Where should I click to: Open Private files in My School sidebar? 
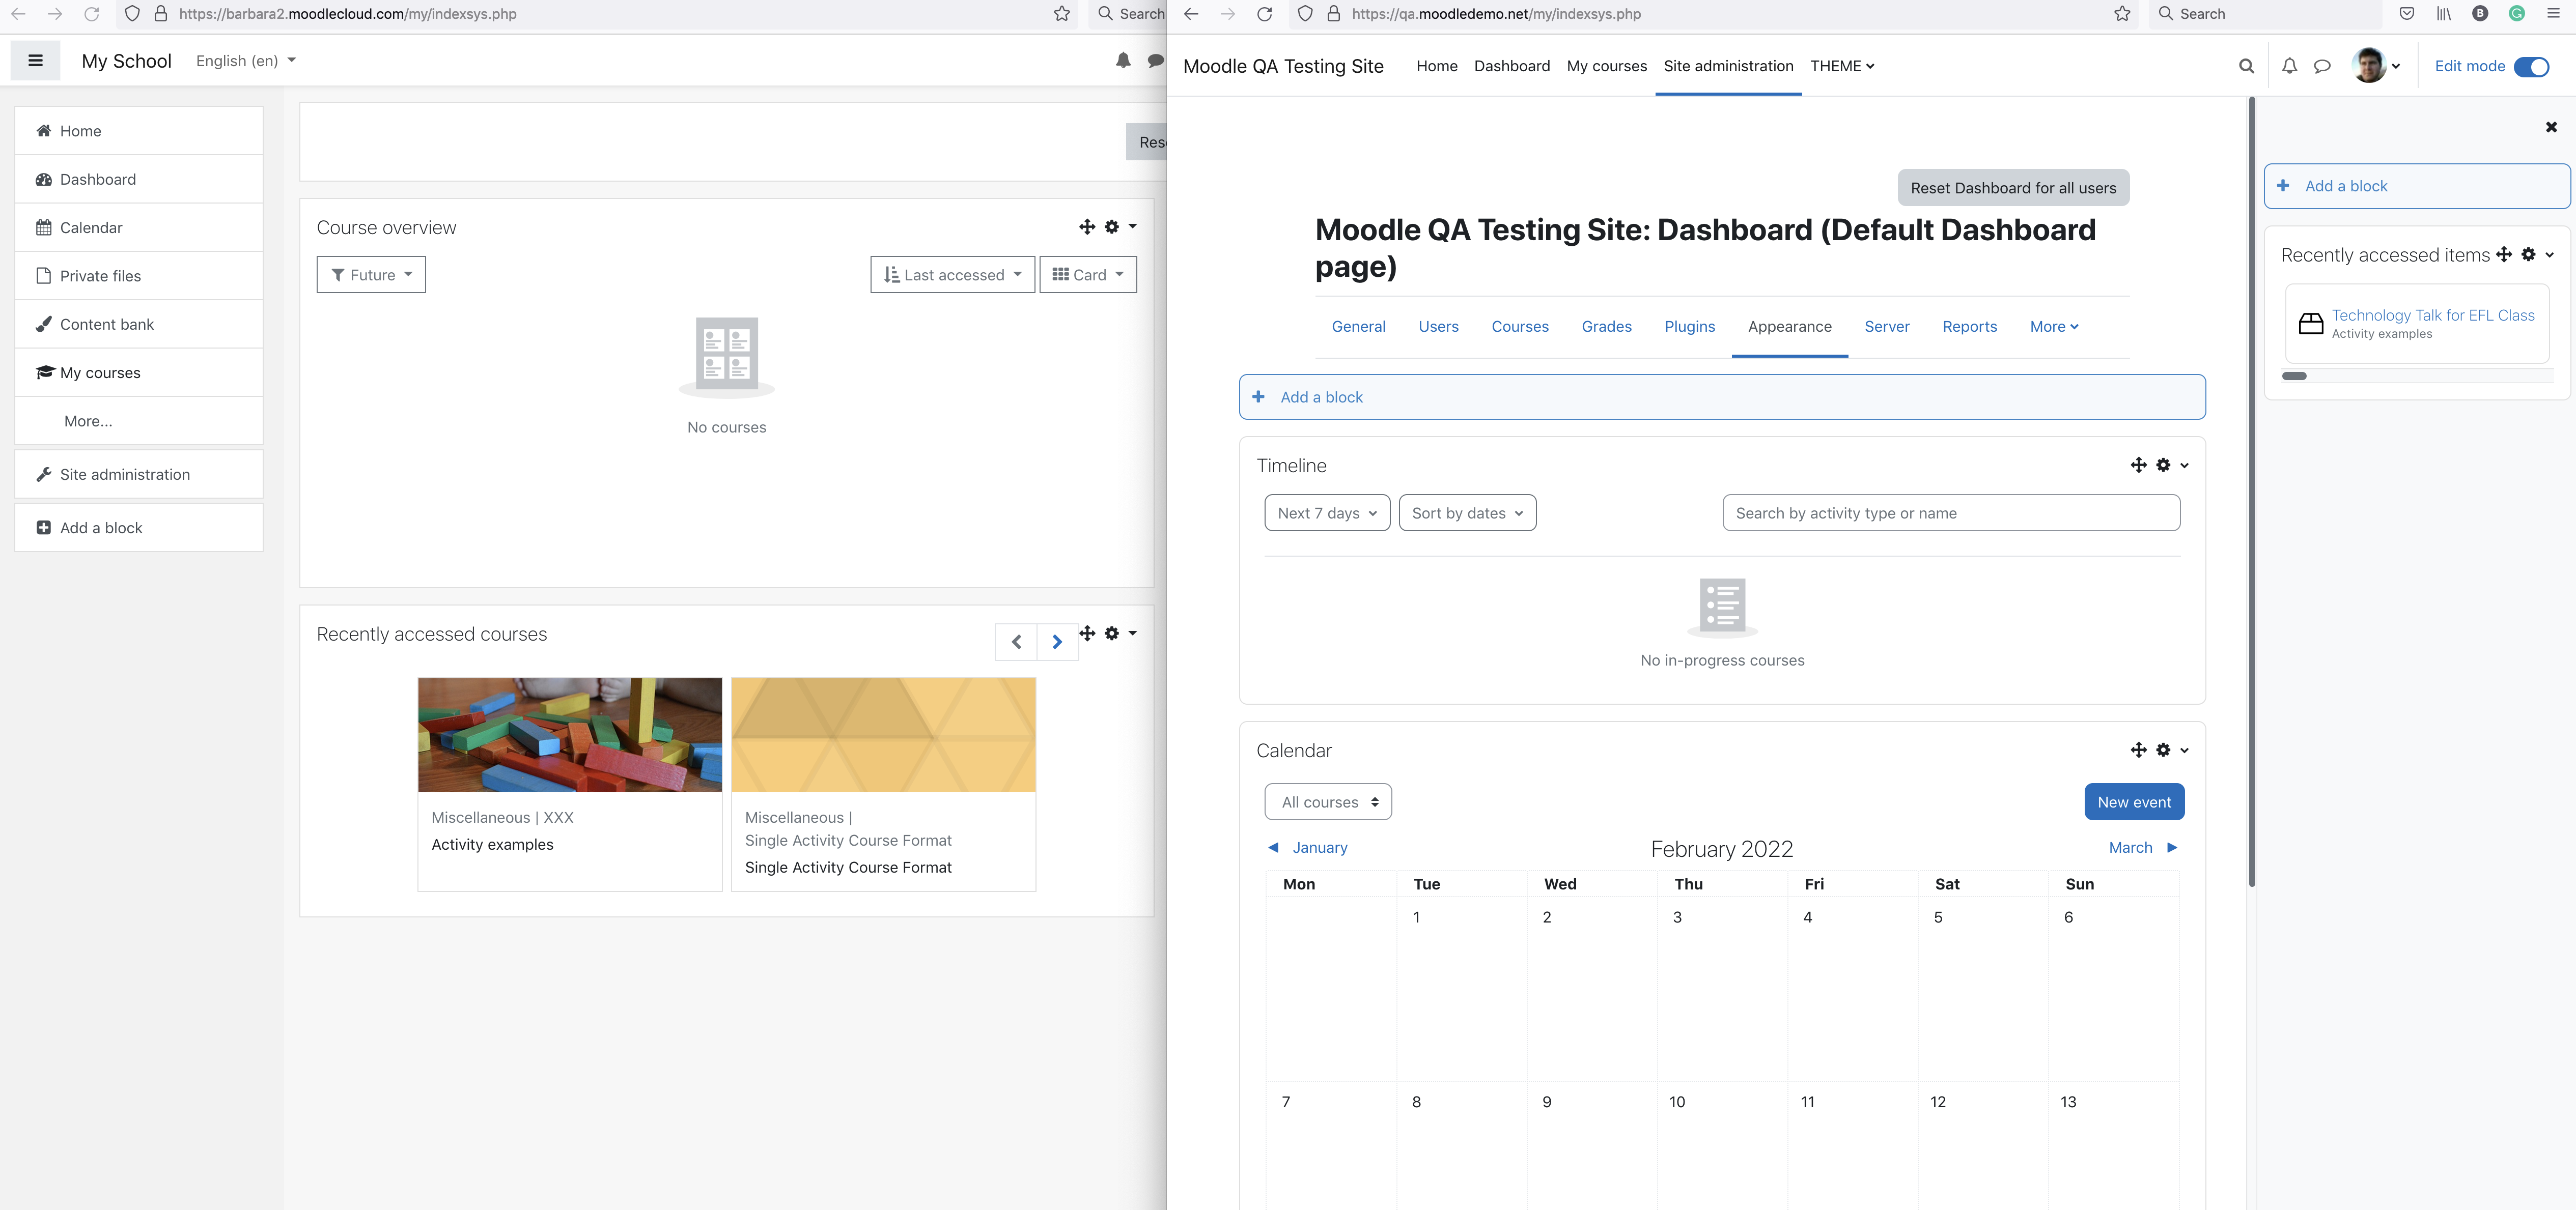pos(139,276)
